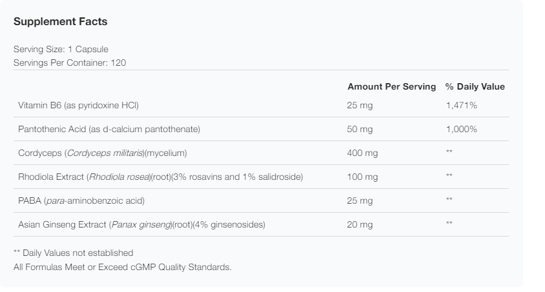Screen dimensions: 545x292
Task: Click the % Daily Value column header
Action: coord(475,86)
